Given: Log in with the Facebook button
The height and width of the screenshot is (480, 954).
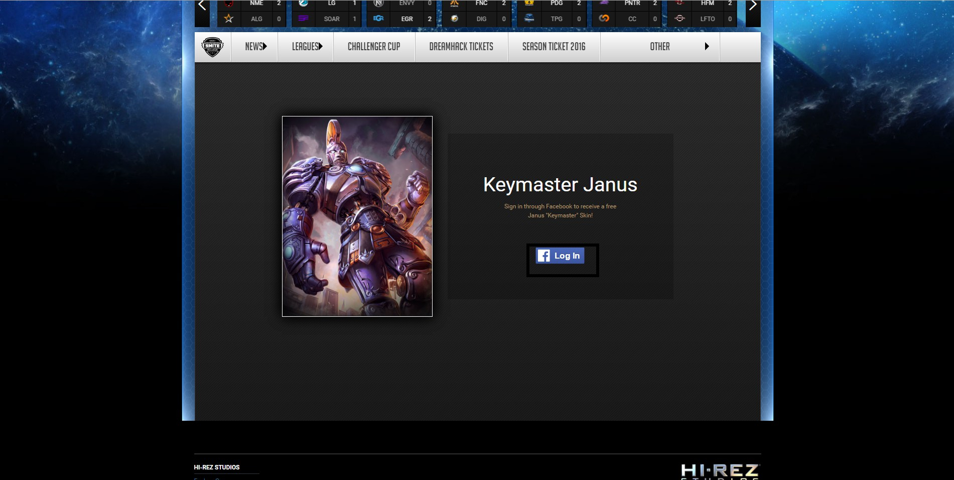Looking at the screenshot, I should pyautogui.click(x=560, y=256).
